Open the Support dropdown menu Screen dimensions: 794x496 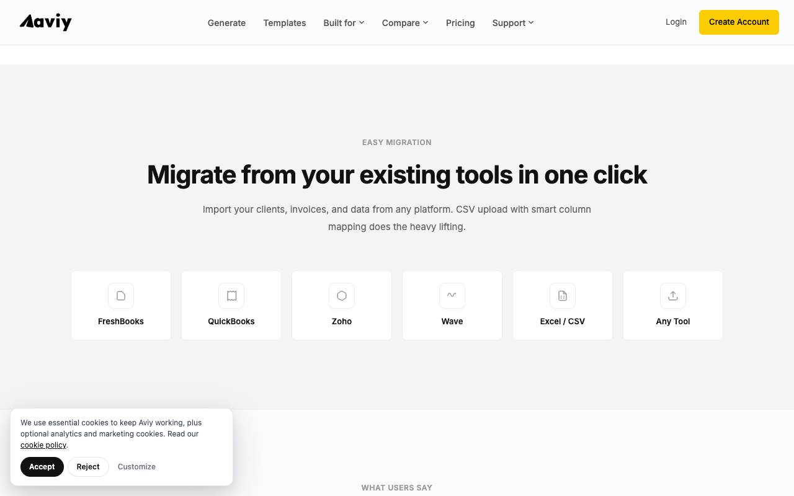(513, 23)
